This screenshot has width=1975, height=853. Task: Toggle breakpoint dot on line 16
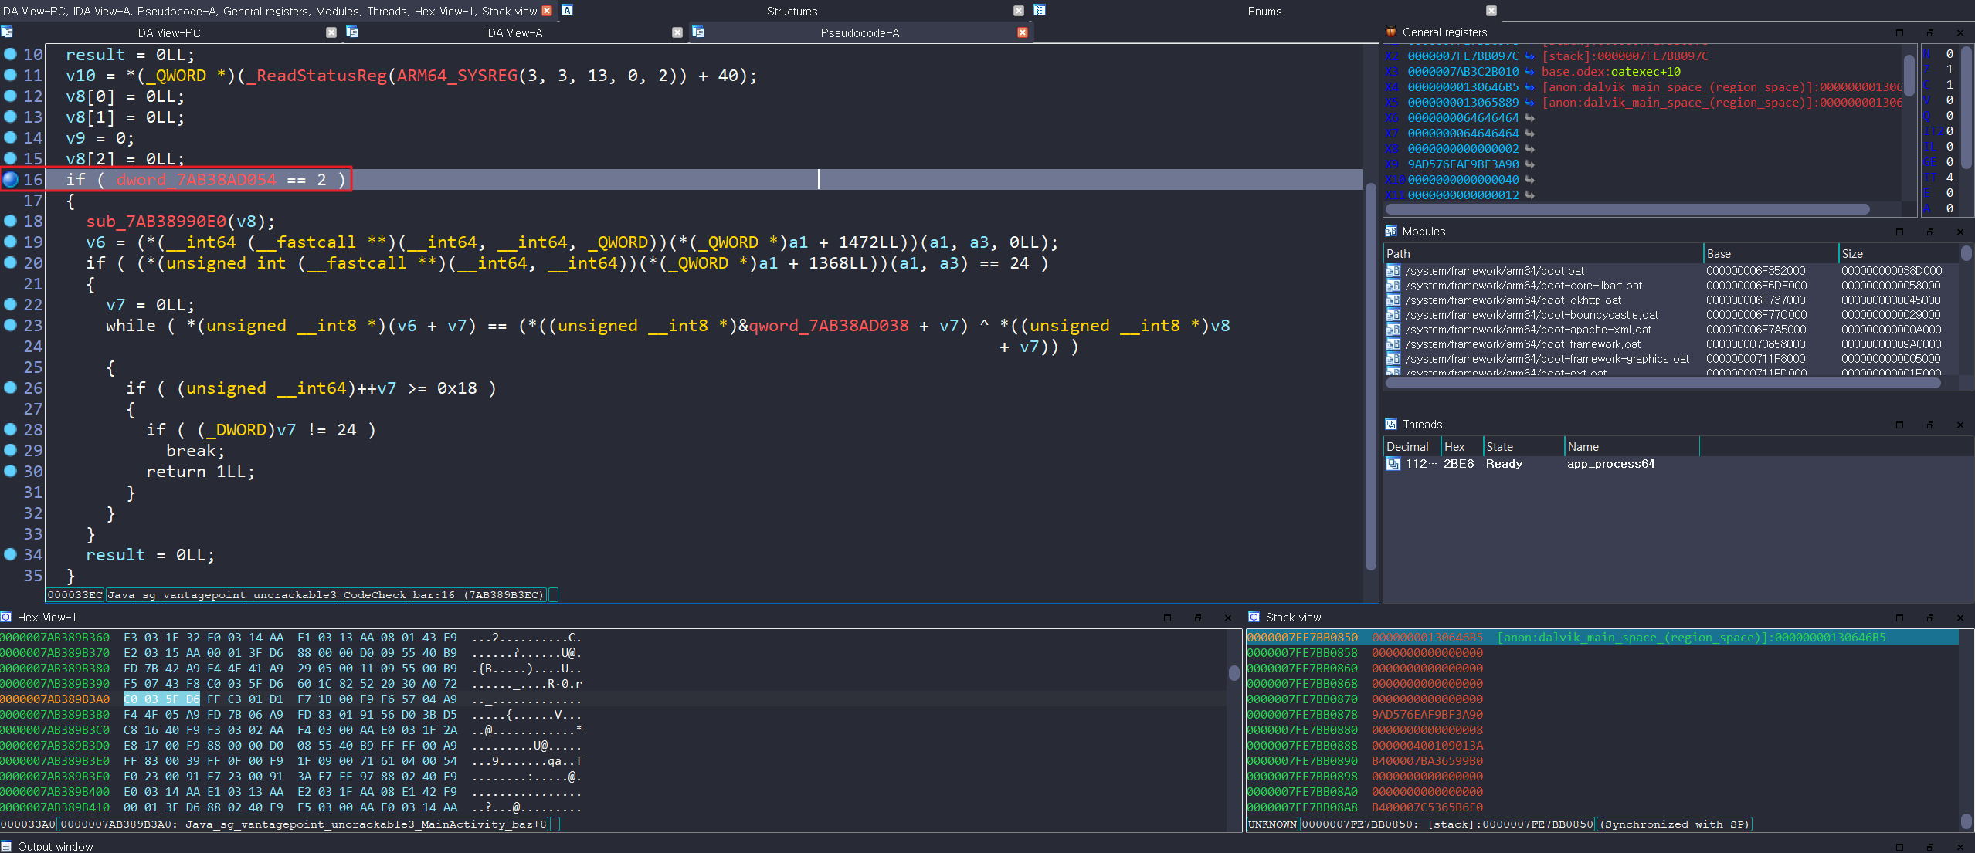10,179
